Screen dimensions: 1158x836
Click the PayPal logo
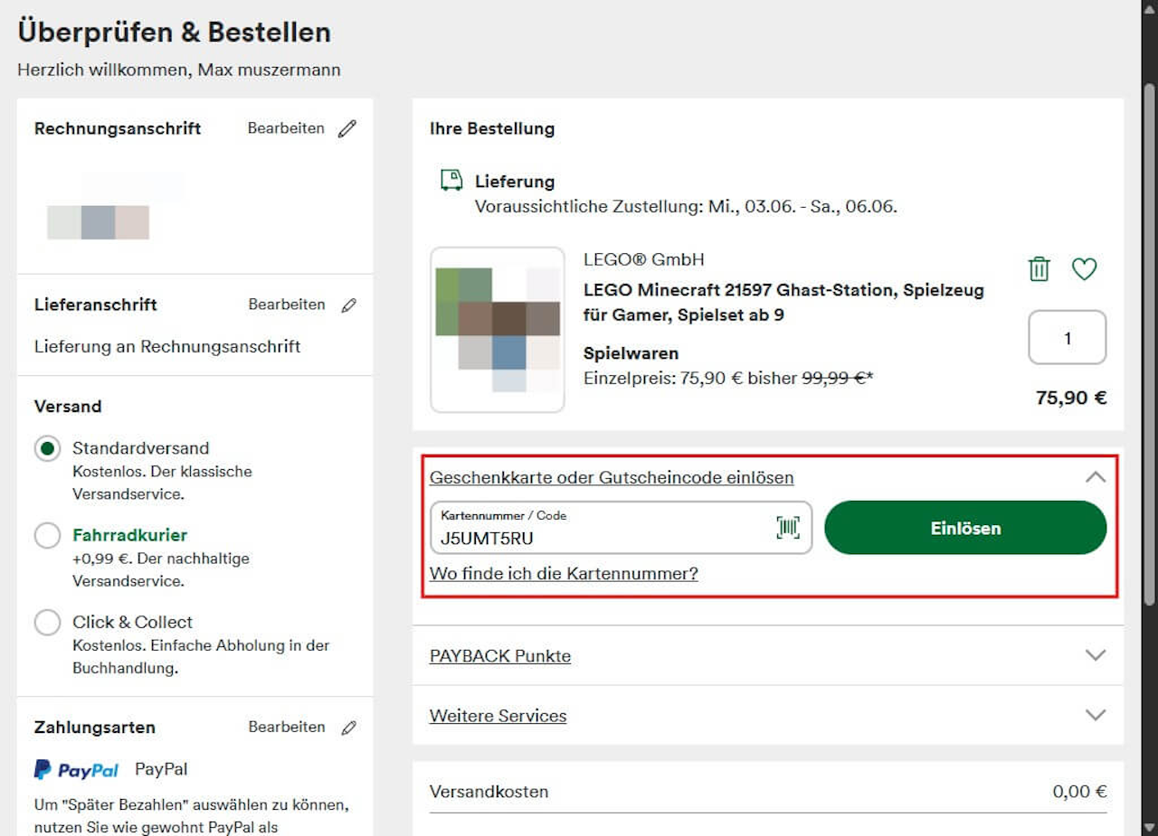(x=77, y=770)
